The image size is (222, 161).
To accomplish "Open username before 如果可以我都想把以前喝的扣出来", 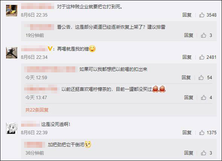I will click(50, 69).
